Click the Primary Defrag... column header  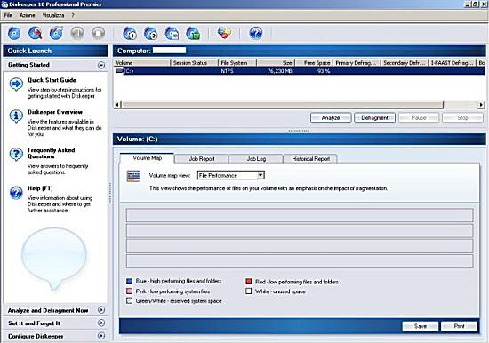(x=357, y=63)
